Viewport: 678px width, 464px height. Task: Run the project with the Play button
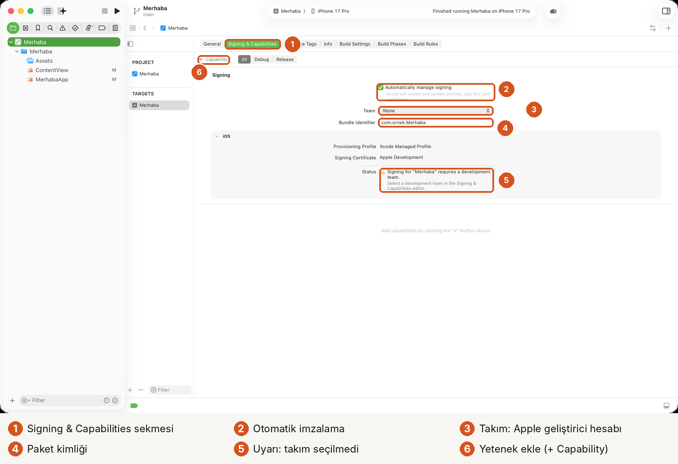[x=117, y=11]
